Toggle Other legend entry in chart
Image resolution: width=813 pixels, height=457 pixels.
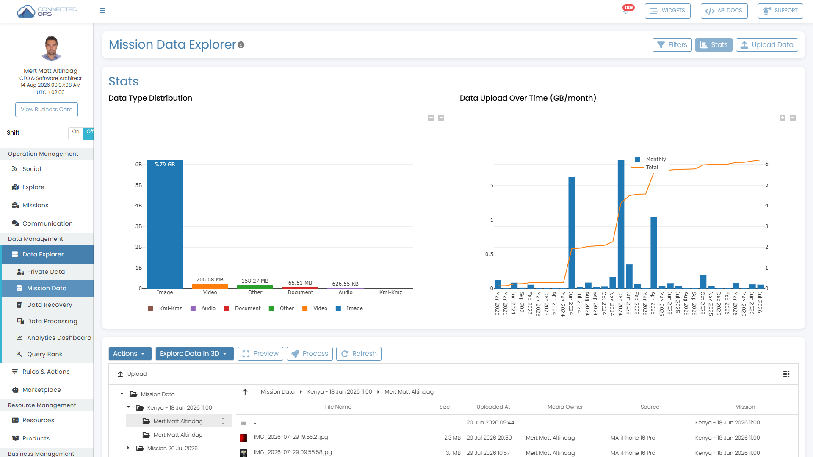[281, 308]
